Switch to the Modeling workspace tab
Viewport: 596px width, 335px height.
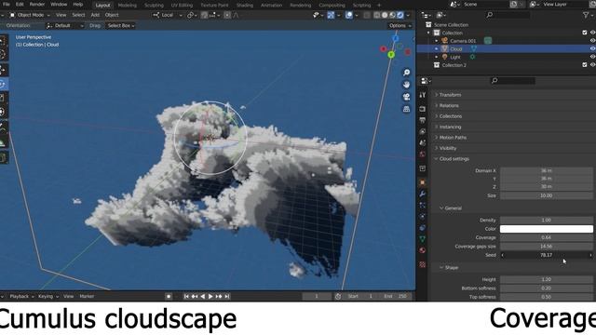coord(127,6)
